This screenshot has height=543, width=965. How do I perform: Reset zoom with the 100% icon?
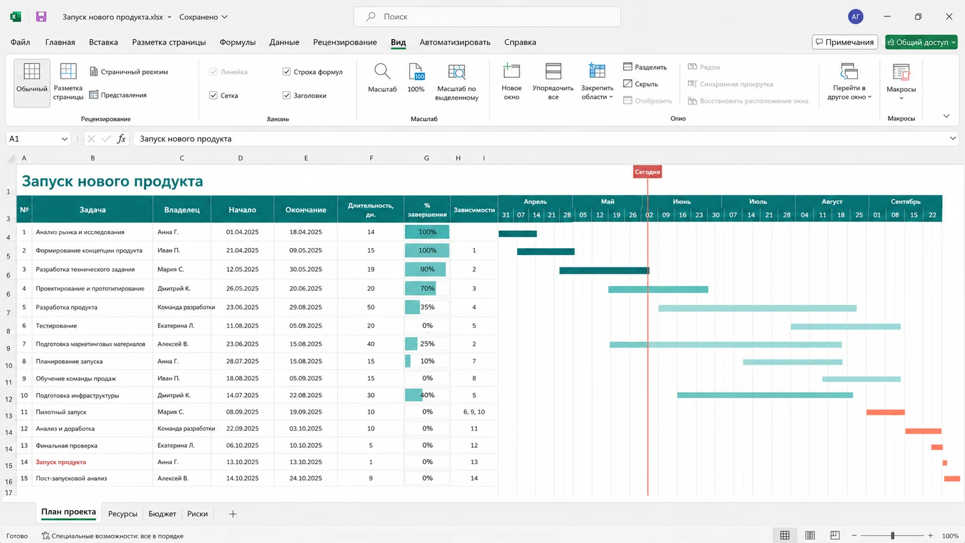[x=416, y=72]
